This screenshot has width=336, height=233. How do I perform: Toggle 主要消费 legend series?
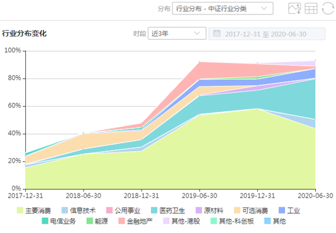34,210
